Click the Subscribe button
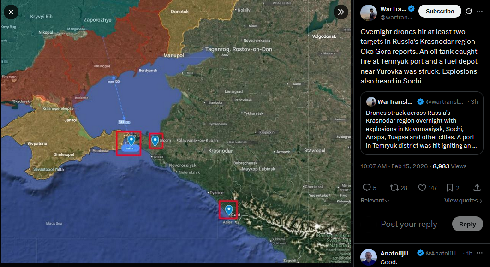Viewport: 490px width, 267px height. click(440, 11)
